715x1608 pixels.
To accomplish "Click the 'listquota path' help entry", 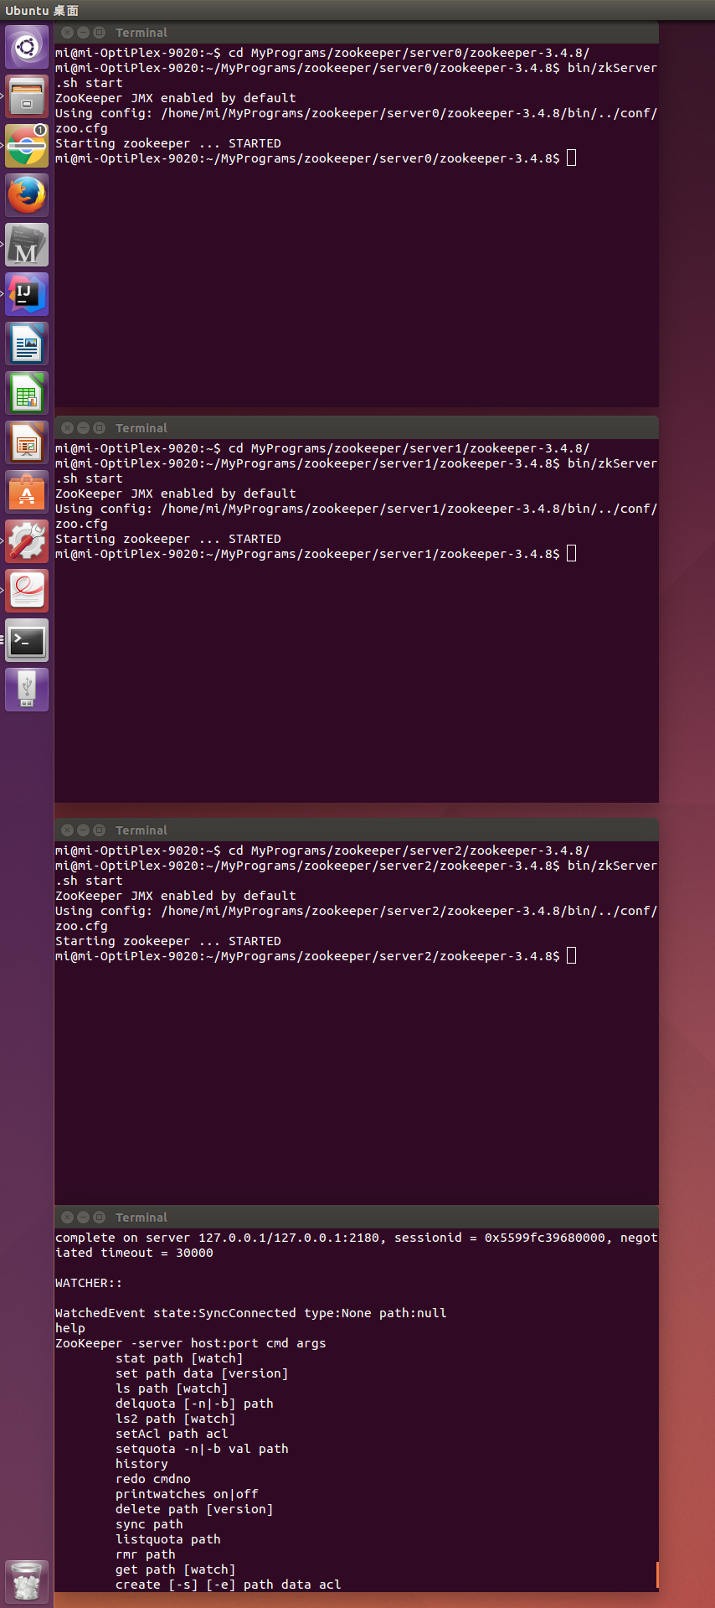I will click(x=168, y=1539).
